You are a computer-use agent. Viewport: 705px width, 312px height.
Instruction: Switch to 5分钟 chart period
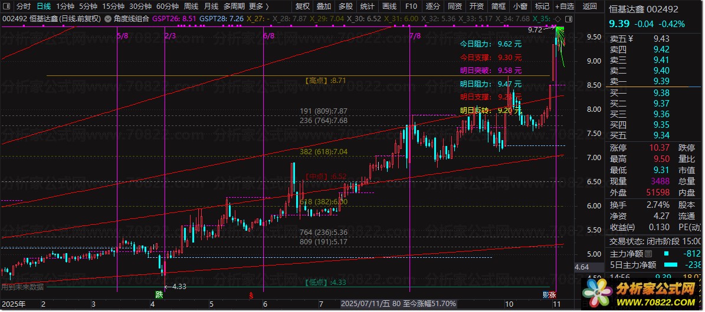coord(88,6)
